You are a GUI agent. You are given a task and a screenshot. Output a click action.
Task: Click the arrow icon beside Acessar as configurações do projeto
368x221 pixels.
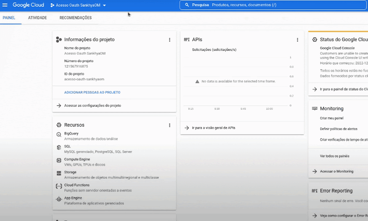59,105
